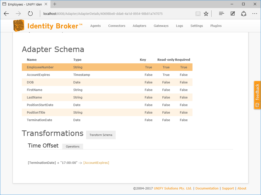Open the Time Offset Operations dropdown
261x195 pixels.
[x=73, y=147]
